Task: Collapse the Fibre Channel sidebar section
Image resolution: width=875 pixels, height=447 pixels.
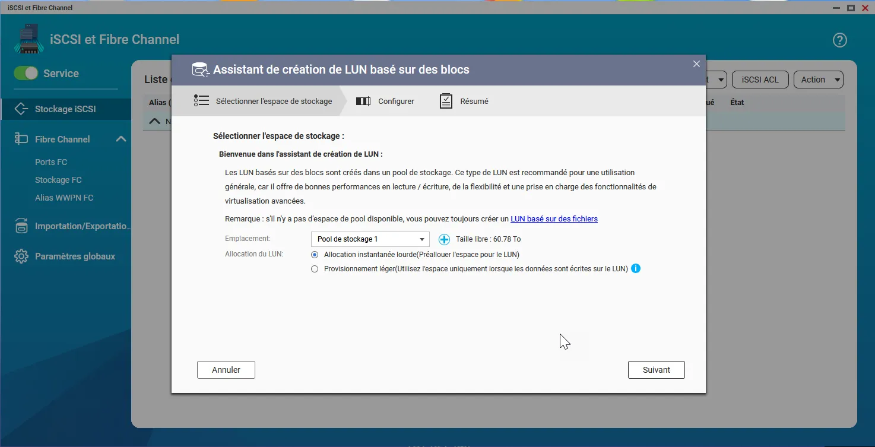Action: coord(121,139)
